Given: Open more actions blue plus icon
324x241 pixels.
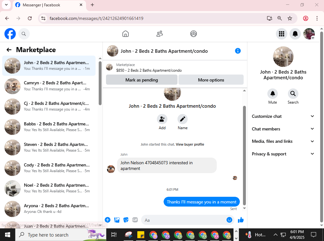Looking at the screenshot, I should [108, 220].
